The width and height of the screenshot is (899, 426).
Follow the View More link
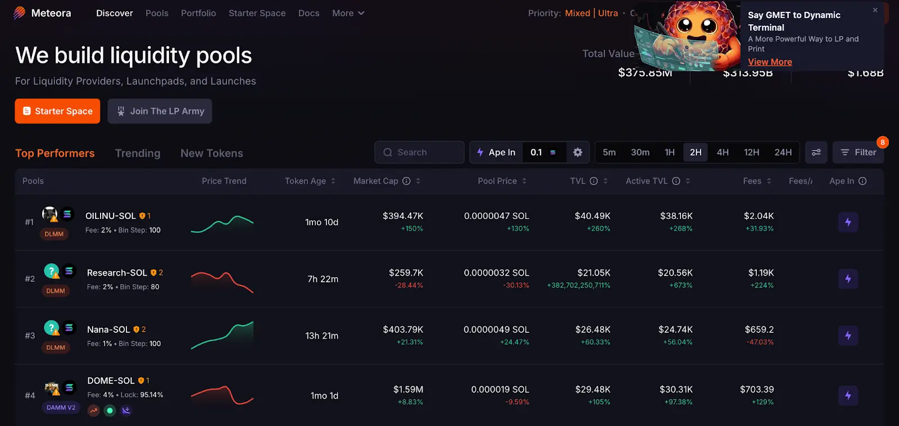(x=770, y=62)
